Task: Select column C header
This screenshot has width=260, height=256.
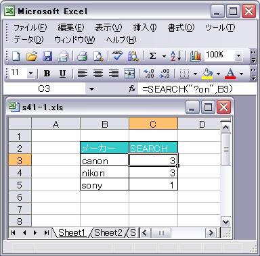Action: (x=153, y=124)
